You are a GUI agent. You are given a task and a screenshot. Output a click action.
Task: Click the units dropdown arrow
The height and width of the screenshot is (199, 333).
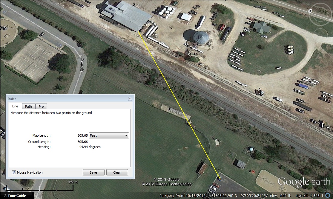126,135
